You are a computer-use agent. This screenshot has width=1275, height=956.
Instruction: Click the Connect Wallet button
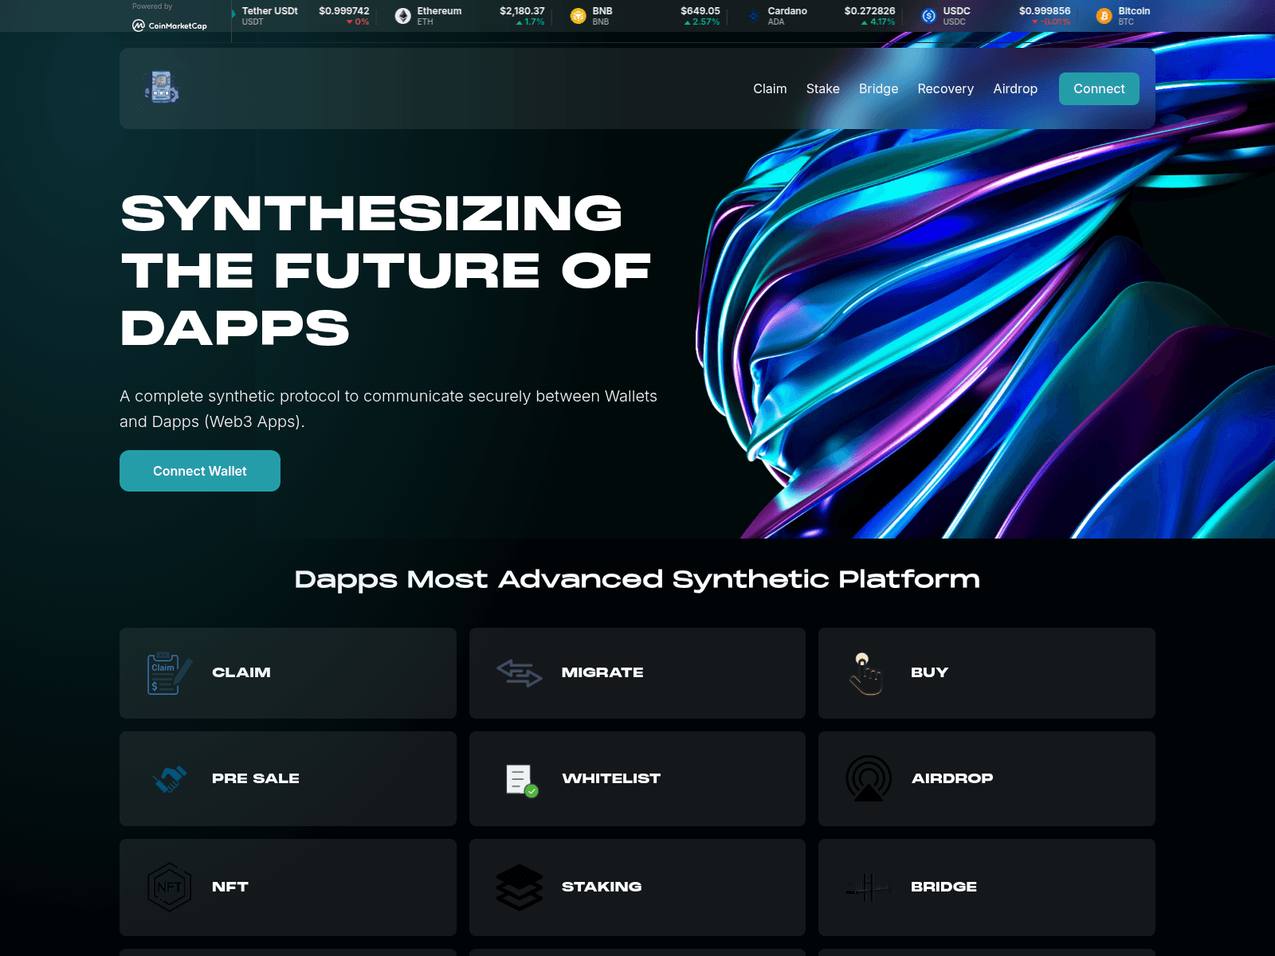click(199, 470)
